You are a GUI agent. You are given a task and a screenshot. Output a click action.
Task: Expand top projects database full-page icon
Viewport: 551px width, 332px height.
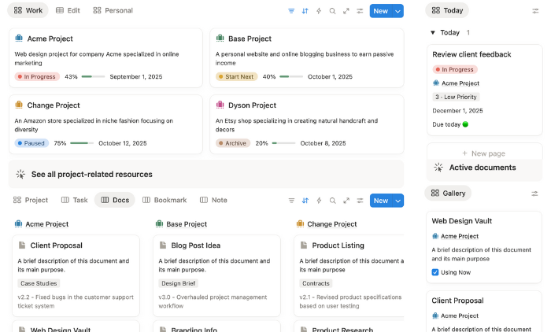pyautogui.click(x=346, y=11)
